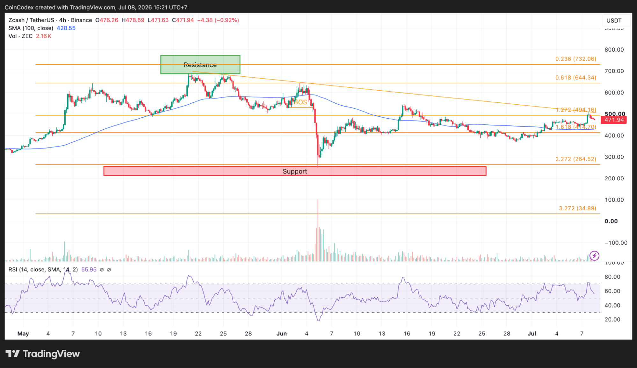Click the Jul label on time axis

coord(532,334)
